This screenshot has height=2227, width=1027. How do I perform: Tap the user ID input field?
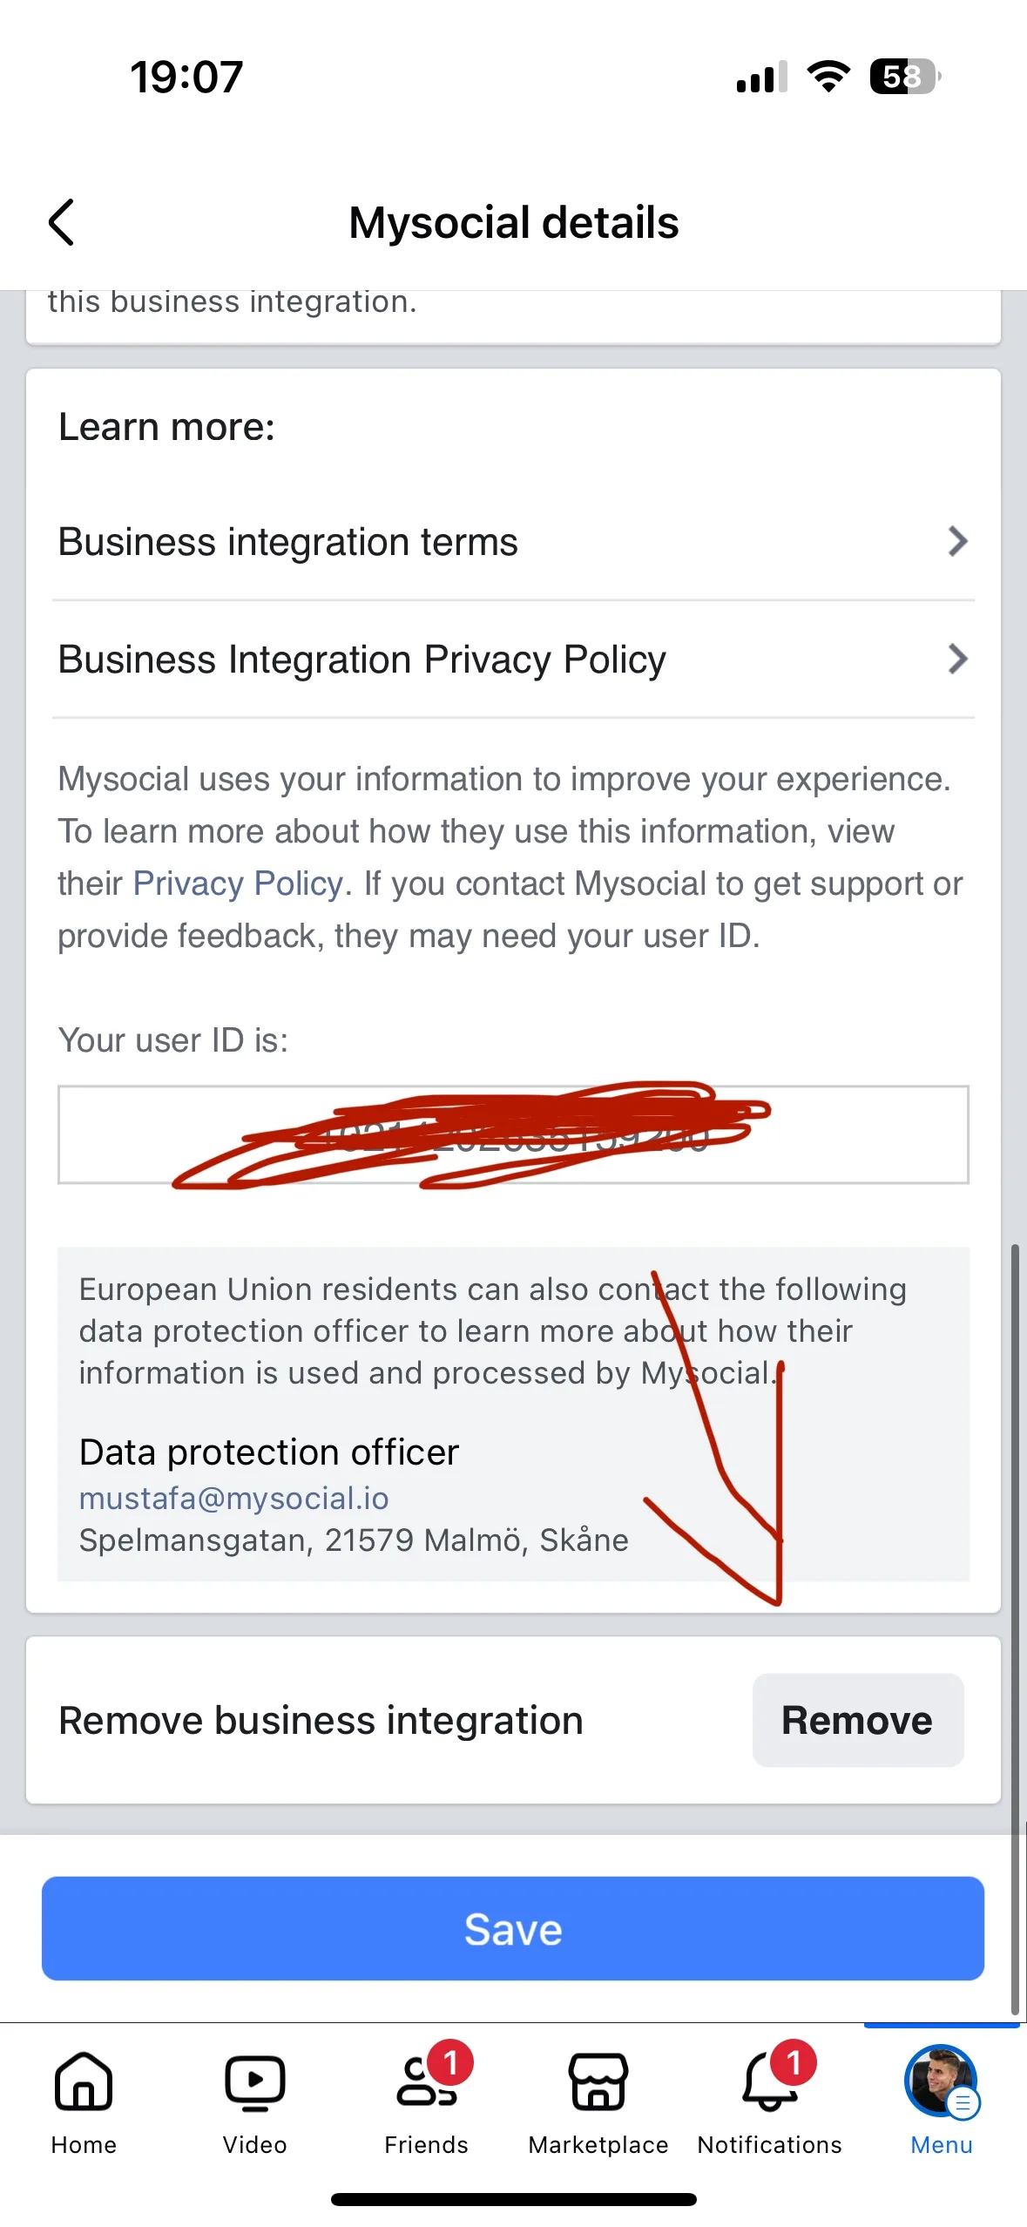pos(513,1135)
